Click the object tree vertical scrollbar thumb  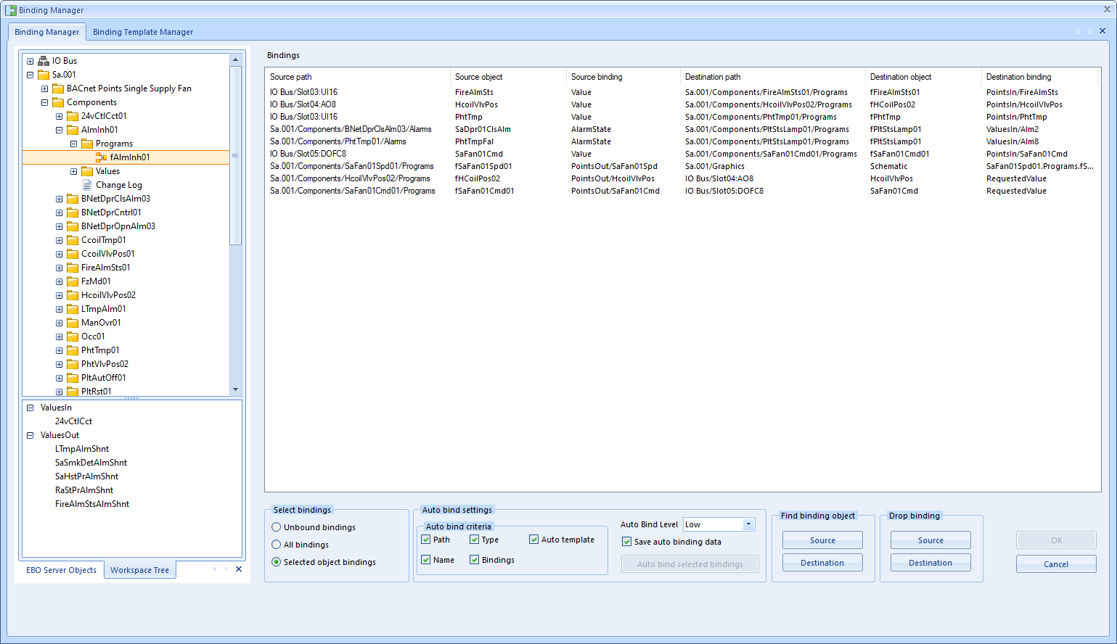click(235, 156)
